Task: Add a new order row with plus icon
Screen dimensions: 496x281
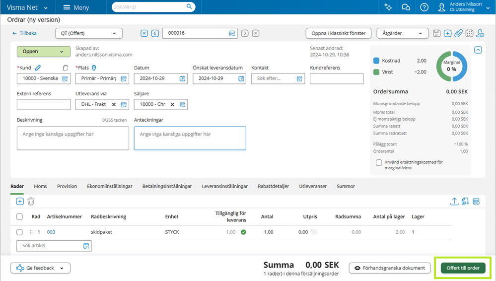Action: tap(20, 201)
